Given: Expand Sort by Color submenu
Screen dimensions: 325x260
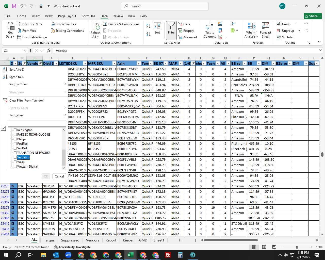Looking at the screenshot, I should point(65,84).
